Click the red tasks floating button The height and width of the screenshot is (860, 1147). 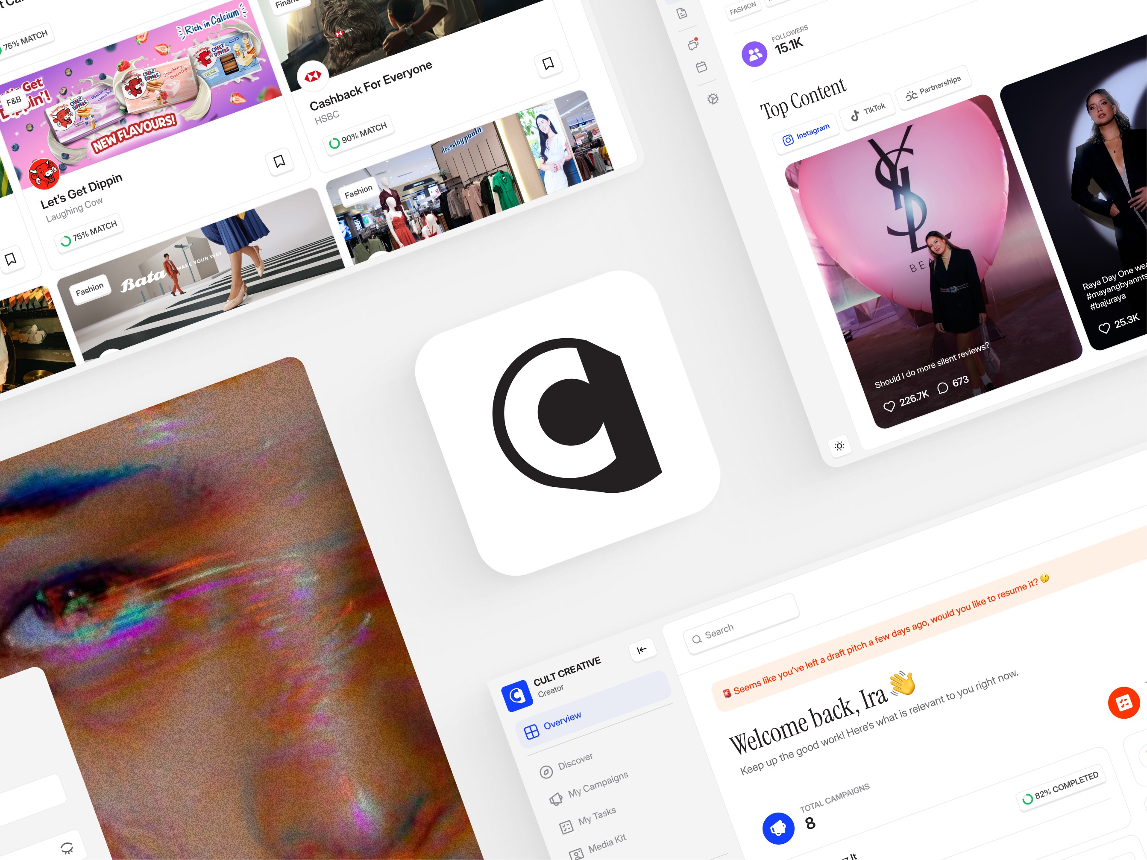1124,703
